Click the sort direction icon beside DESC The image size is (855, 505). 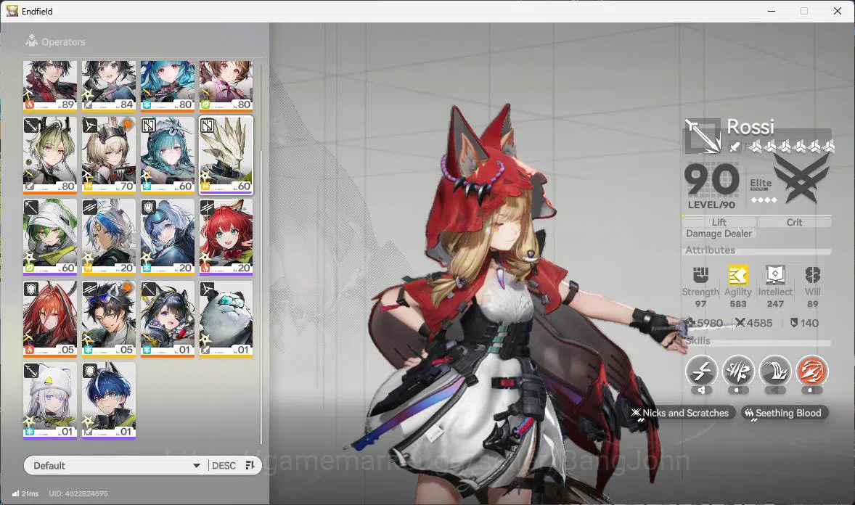(x=250, y=465)
